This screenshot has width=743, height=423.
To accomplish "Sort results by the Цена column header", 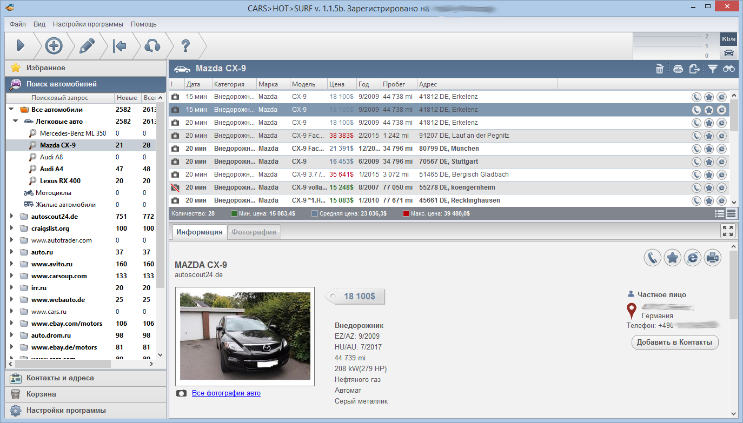I will [342, 84].
